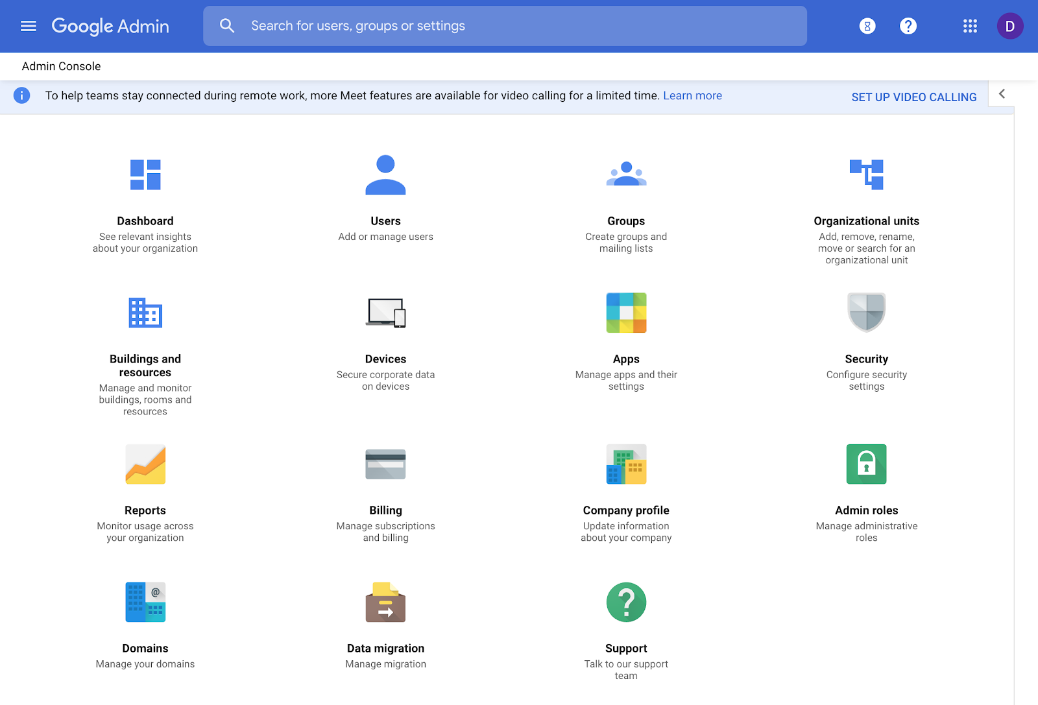Open the Google apps grid
Viewport: 1038px width, 705px height.
tap(970, 26)
